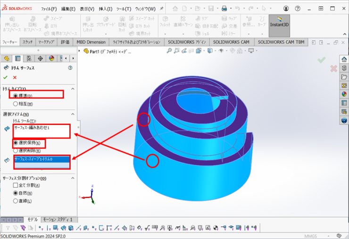Collapse the 選択アイテム (Selections) section
Image resolution: width=349 pixels, height=239 pixels.
click(73, 114)
